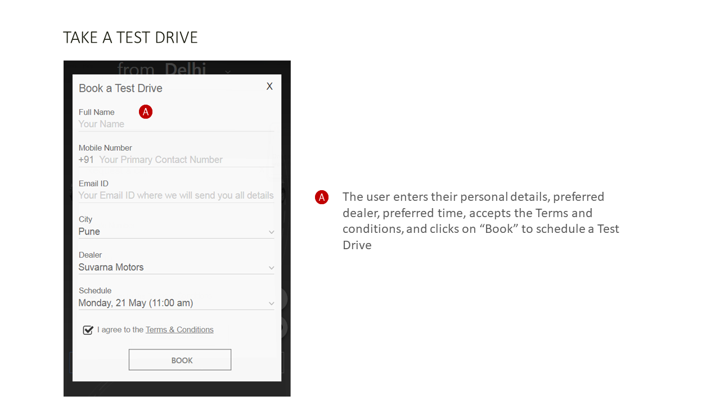
Task: Uncheck the Terms & Conditions agreement checkbox
Action: pyautogui.click(x=88, y=330)
